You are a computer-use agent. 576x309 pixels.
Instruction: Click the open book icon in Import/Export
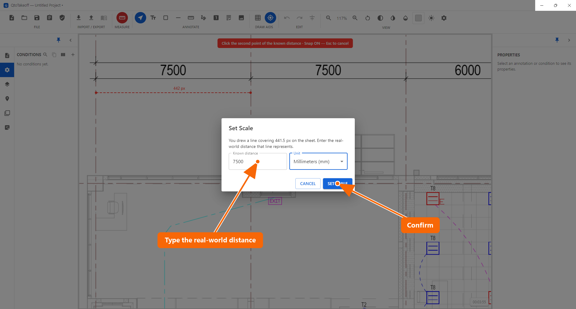(104, 18)
